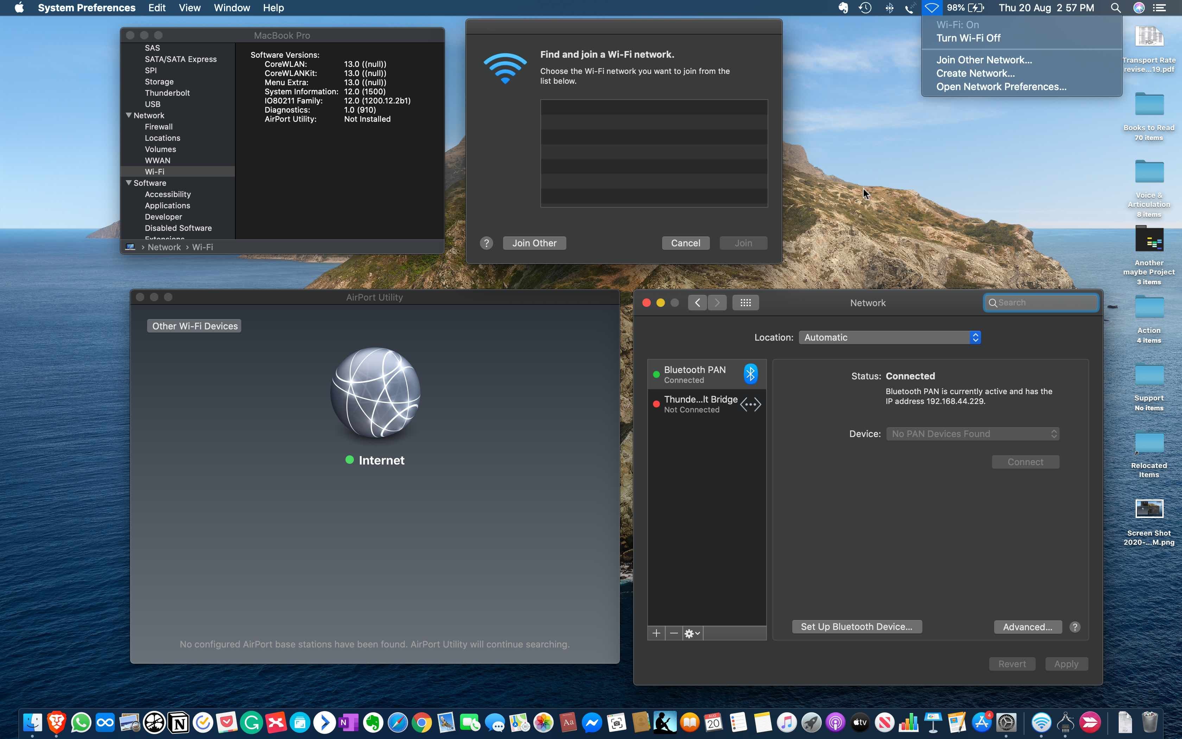
Task: Click the Join Other button
Action: coord(534,243)
